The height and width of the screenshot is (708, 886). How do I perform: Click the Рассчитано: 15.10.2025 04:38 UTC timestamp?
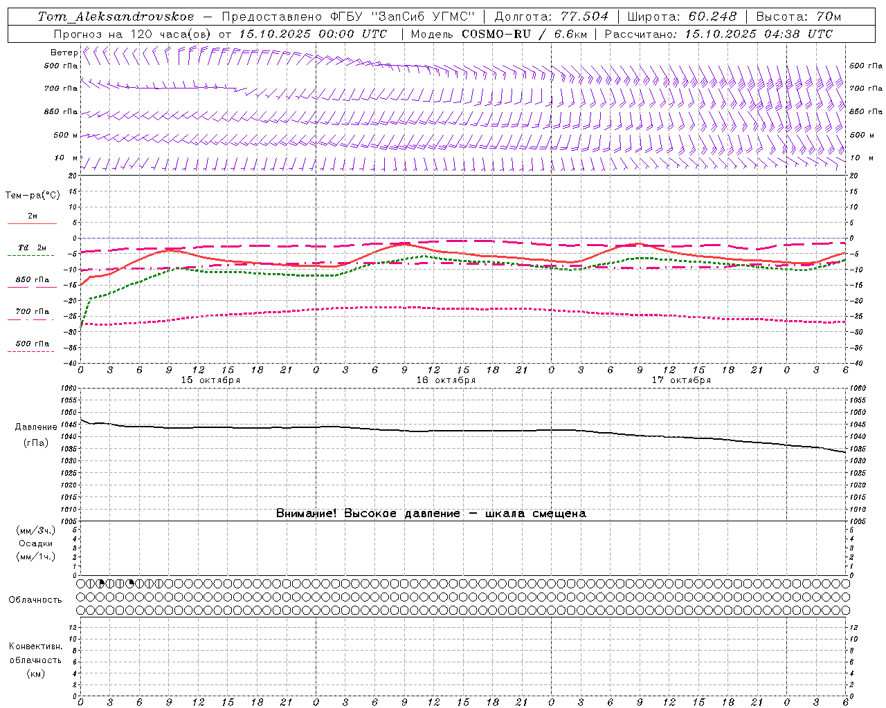pyautogui.click(x=718, y=34)
